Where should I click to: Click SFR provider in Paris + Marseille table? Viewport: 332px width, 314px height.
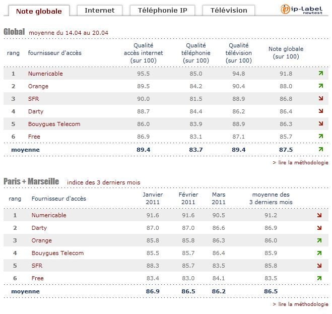pos(37,266)
